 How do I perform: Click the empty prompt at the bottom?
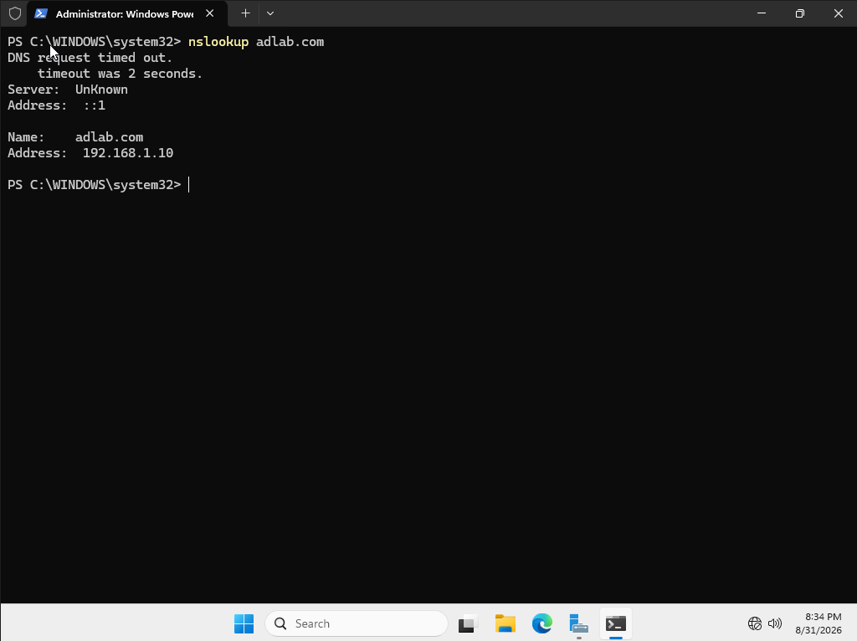coord(99,185)
